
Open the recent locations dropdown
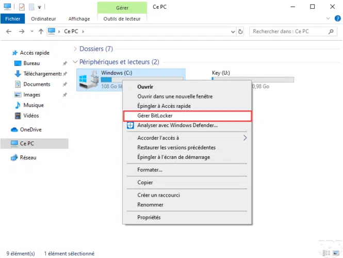[32, 31]
